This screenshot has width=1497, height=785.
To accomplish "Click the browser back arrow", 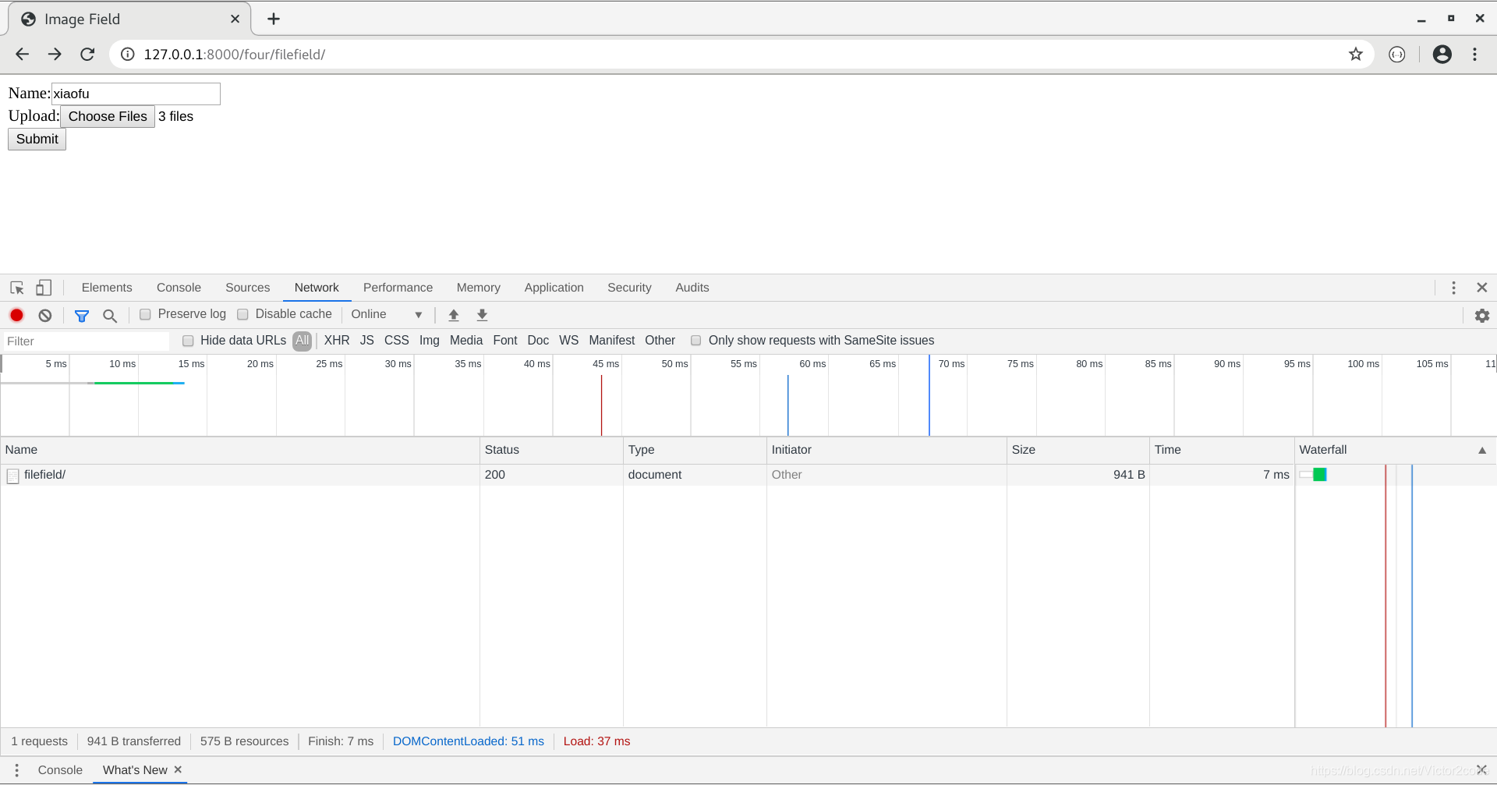I will coord(22,54).
